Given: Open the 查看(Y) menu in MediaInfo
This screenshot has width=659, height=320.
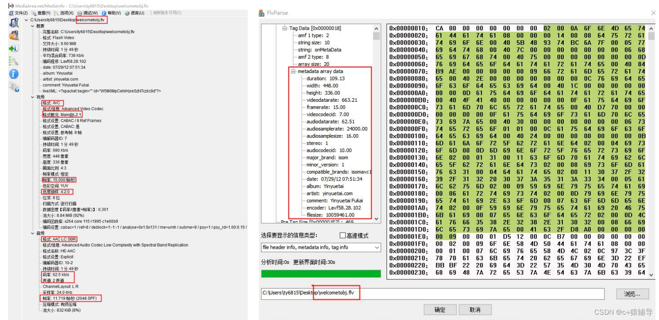Looking at the screenshot, I should coord(41,13).
